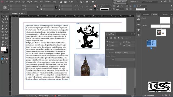
Task: Collapse the Text Wrap panel arrows
Action: click(131, 34)
